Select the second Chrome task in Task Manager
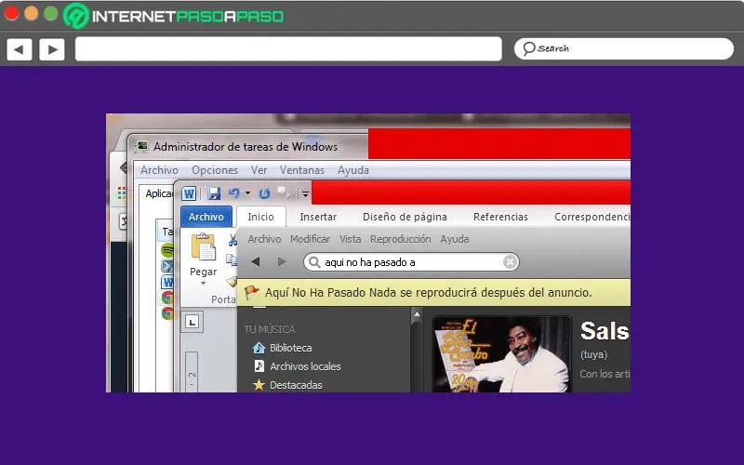The height and width of the screenshot is (465, 744). click(167, 313)
